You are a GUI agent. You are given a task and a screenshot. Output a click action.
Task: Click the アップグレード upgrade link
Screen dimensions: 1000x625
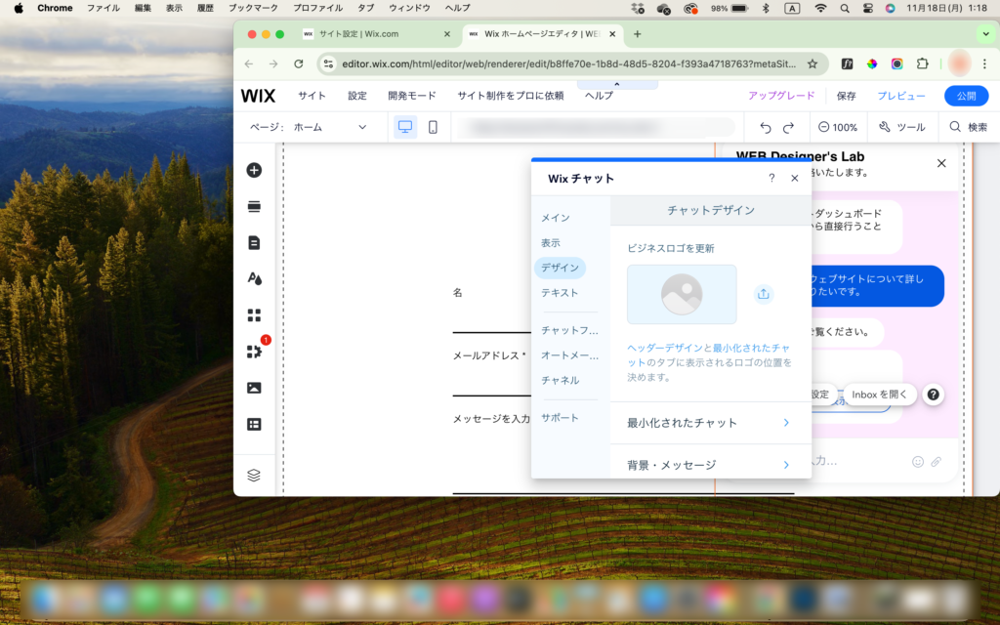pos(781,96)
